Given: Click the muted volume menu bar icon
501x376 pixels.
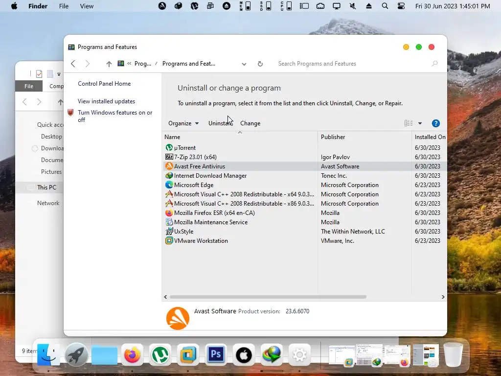Looking at the screenshot, I should coord(353,6).
